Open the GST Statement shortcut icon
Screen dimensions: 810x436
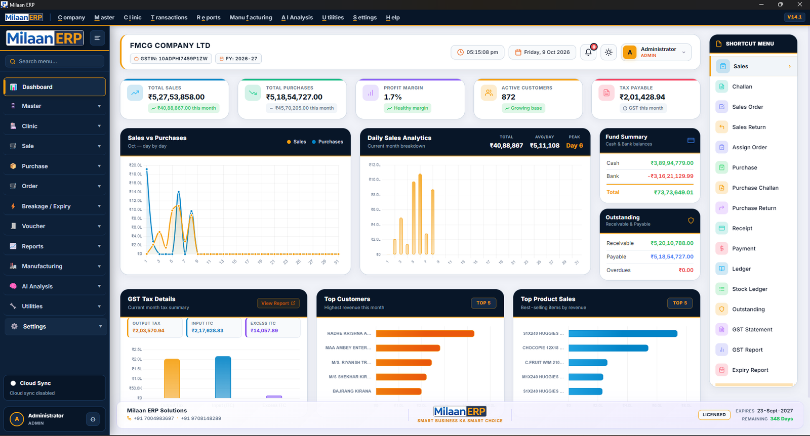[x=722, y=329]
